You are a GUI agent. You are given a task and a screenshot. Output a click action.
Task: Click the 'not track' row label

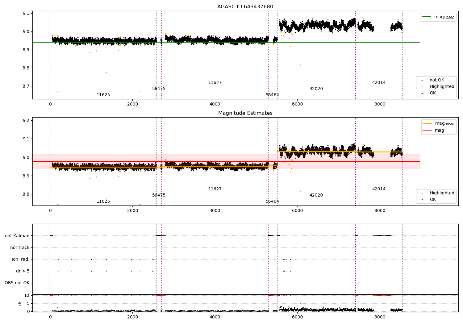(20, 248)
